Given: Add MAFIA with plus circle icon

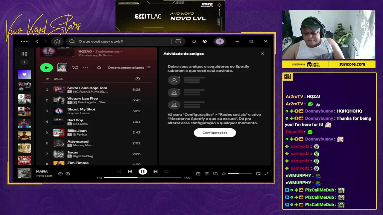Looking at the screenshot, I should pos(68,174).
